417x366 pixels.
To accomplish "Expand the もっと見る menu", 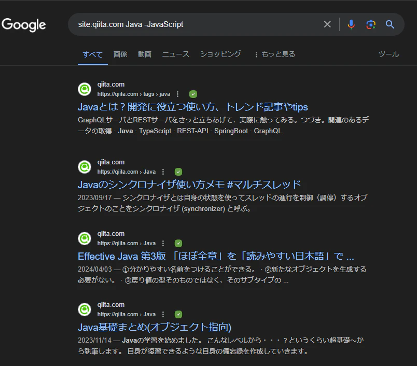I will click(275, 54).
